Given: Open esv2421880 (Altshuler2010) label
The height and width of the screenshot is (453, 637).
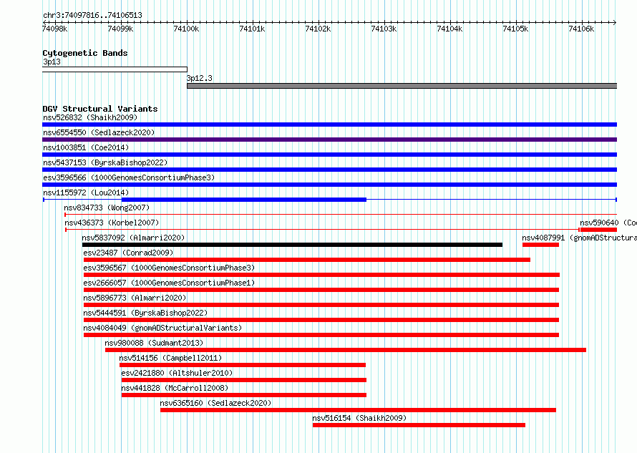Looking at the screenshot, I should point(177,373).
